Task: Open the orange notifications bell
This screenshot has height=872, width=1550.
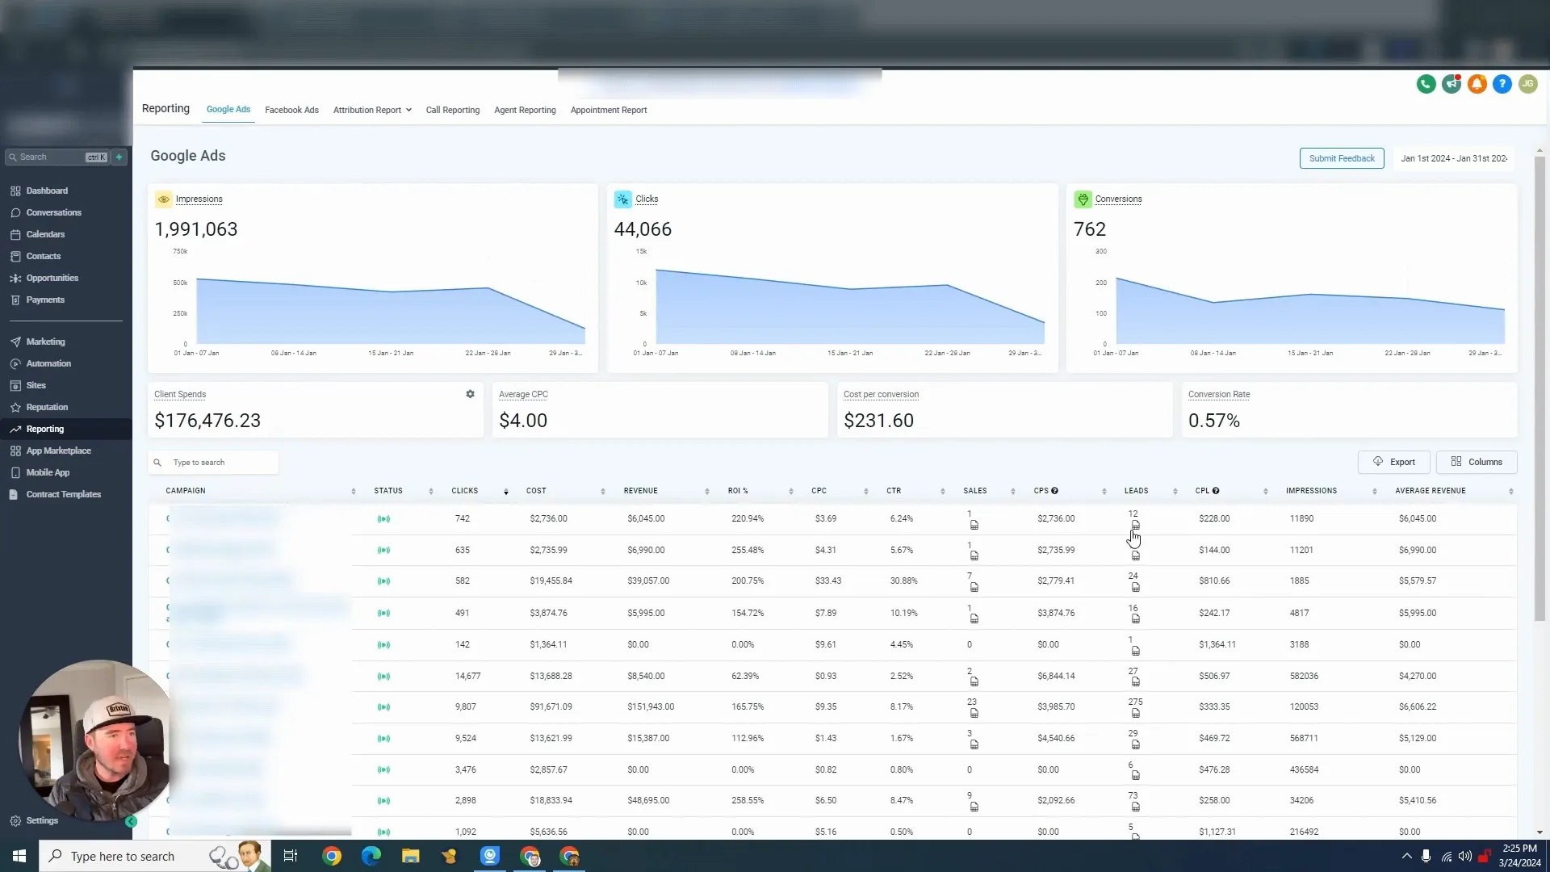Action: (x=1477, y=84)
